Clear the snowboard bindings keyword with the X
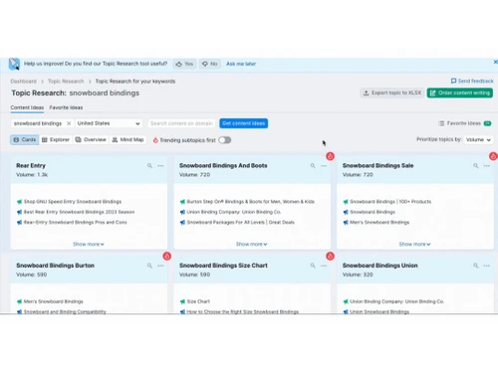The width and height of the screenshot is (498, 373). 69,123
